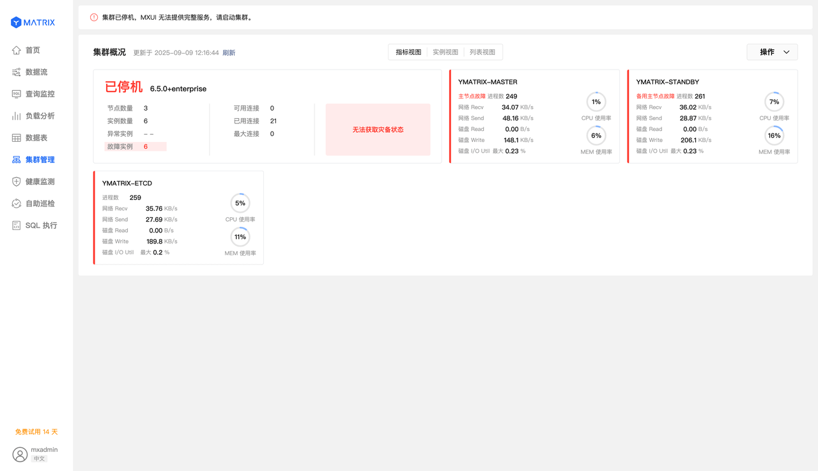Click YMATRIX-ETCD CPU 5% gauge
The image size is (818, 471).
[240, 203]
